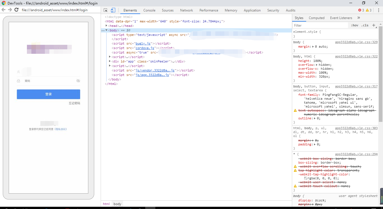Switch to the Network tab
The width and height of the screenshot is (383, 209).
click(x=186, y=10)
